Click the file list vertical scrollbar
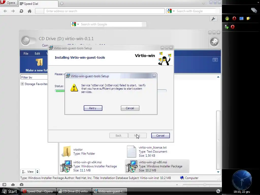 coord(218,140)
